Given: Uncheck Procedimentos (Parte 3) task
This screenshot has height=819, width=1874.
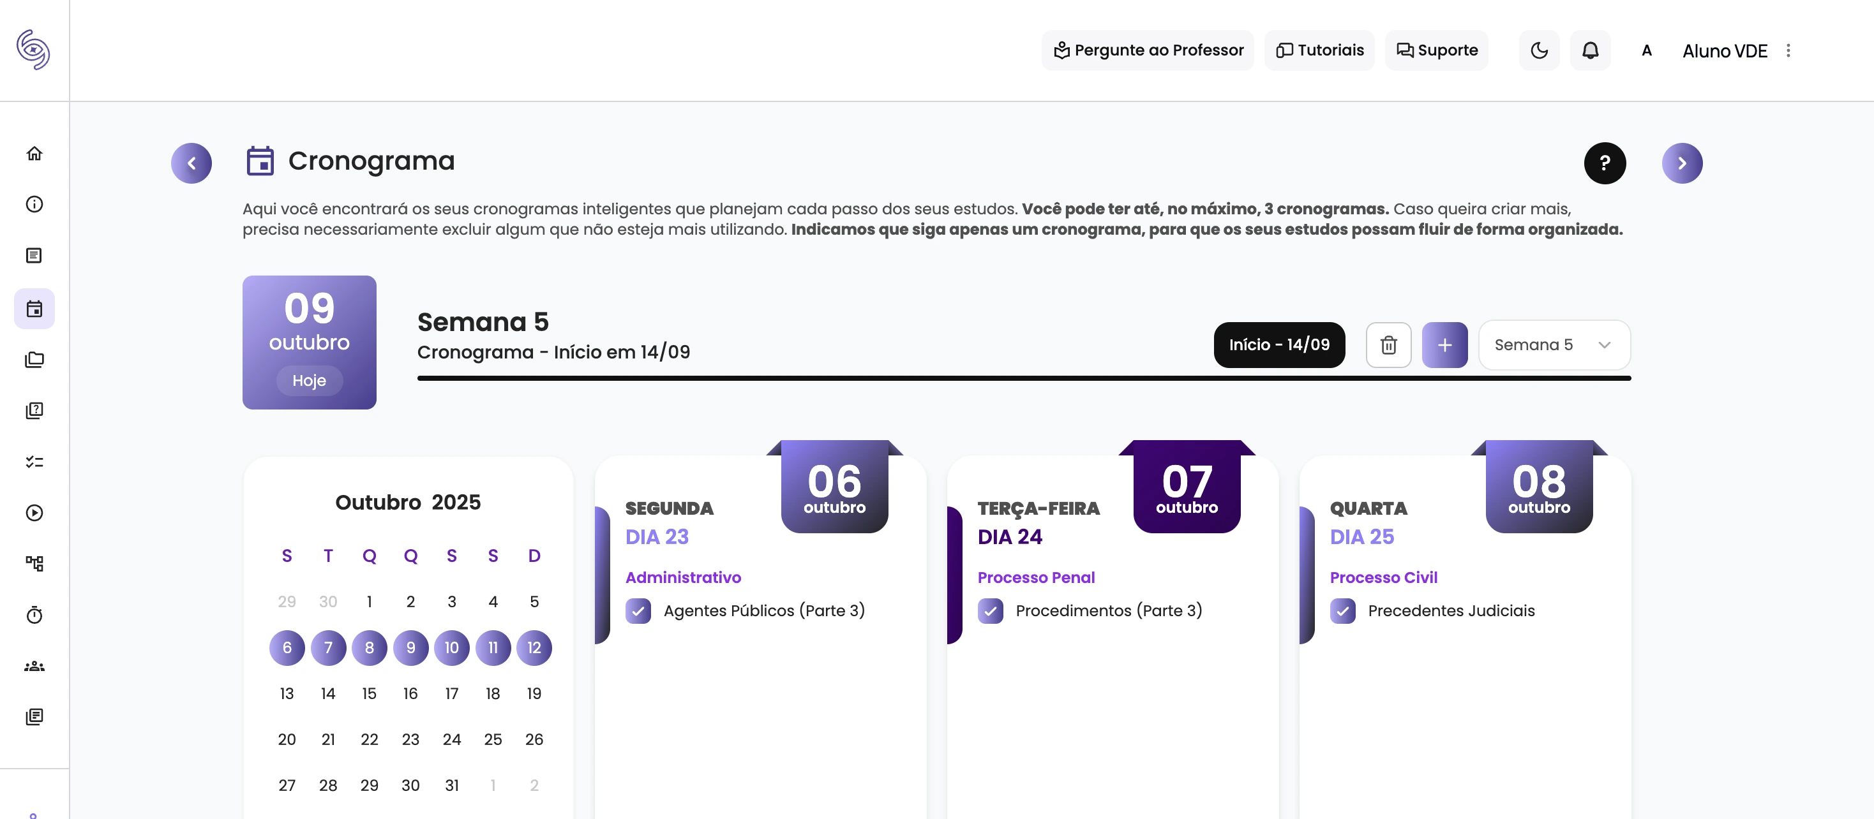Looking at the screenshot, I should click(x=990, y=611).
